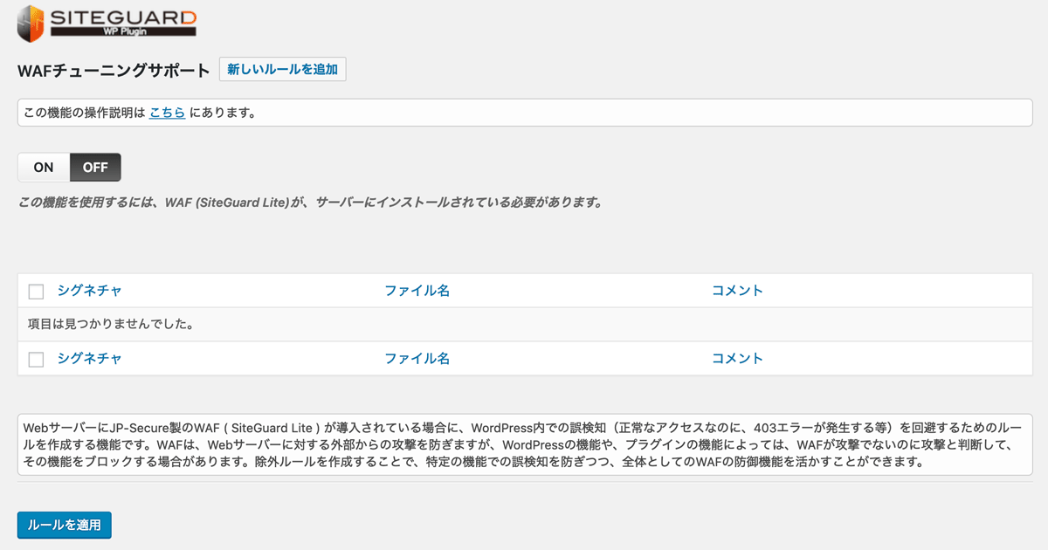
Task: Check the select-all box in table header
Action: 36,292
